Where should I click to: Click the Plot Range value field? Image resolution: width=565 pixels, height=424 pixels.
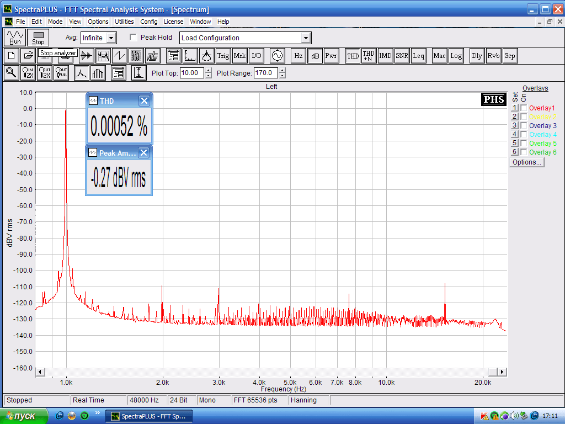tap(265, 73)
